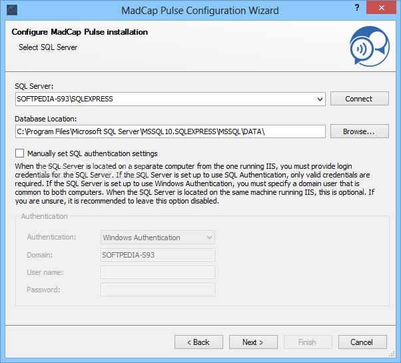
Task: Click the Connect button
Action: coord(359,99)
